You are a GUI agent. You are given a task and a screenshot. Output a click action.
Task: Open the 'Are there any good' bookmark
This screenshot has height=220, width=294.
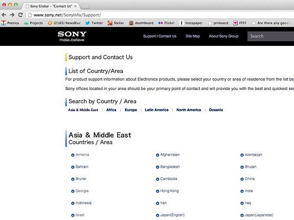pos(270,23)
